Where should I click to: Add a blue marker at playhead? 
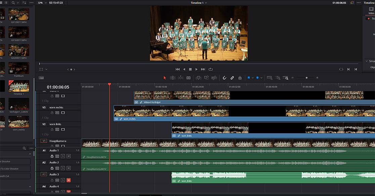point(257,78)
